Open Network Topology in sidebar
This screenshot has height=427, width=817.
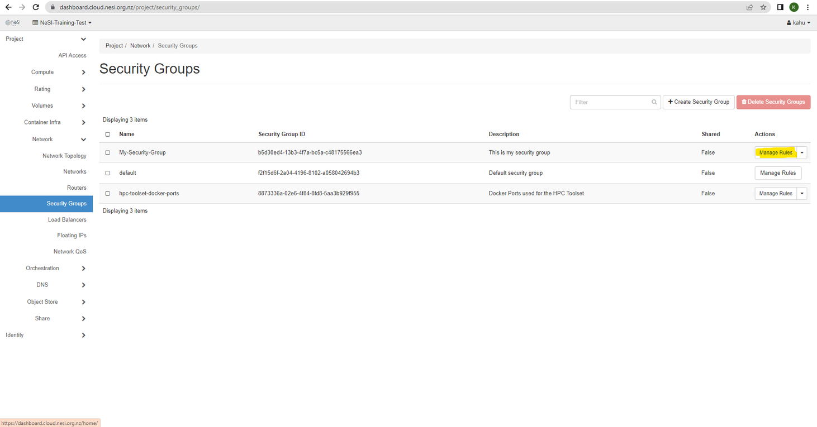(64, 156)
